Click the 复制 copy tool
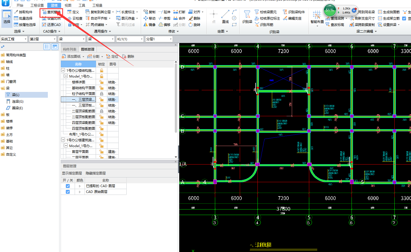This screenshot has height=252, width=411. click(150, 12)
